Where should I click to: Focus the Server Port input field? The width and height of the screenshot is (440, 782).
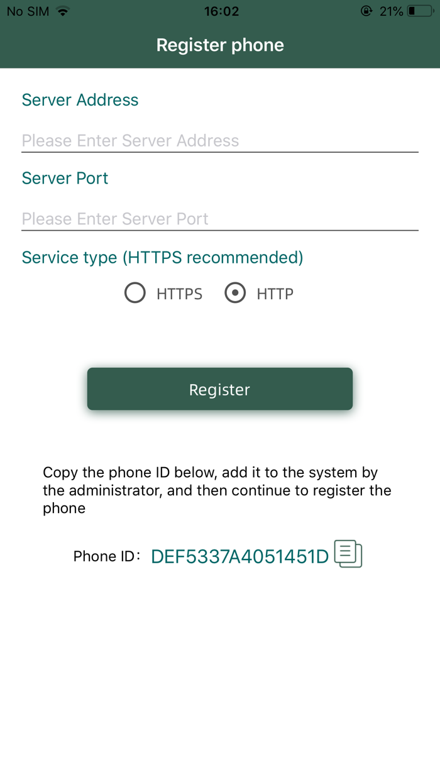point(220,219)
